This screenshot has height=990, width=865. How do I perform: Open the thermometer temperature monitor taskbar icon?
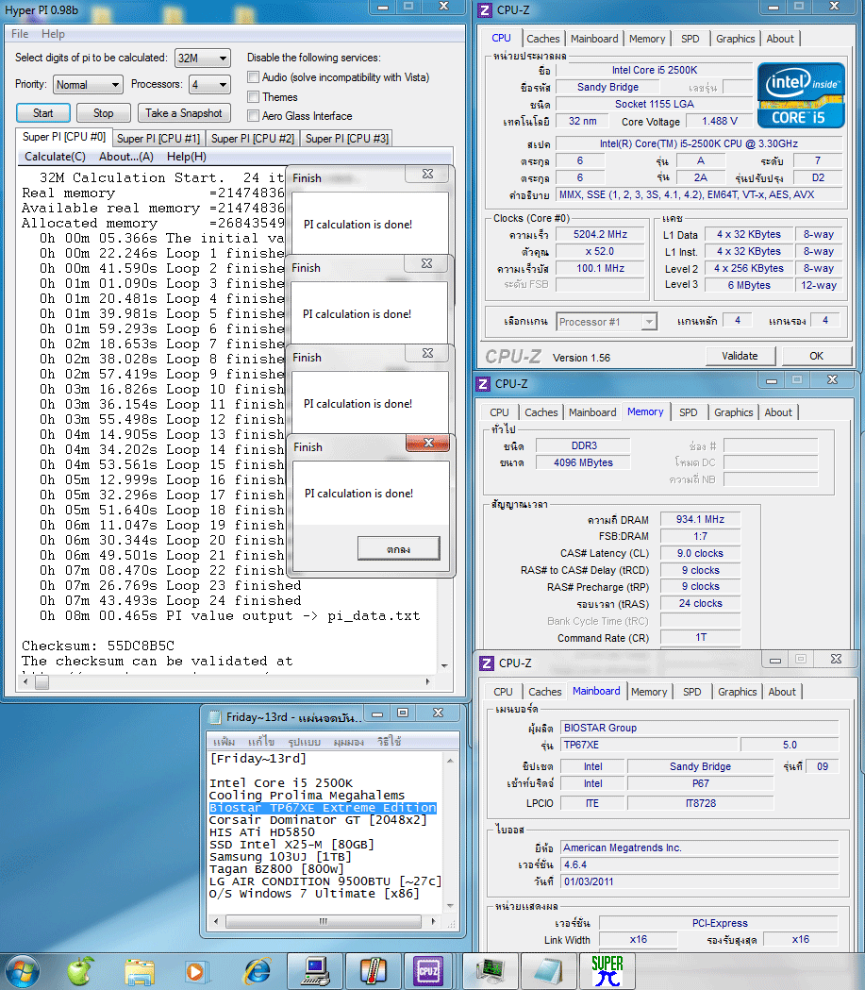(374, 971)
